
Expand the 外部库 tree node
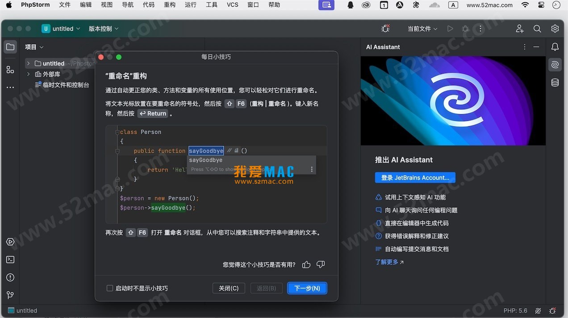tap(28, 74)
